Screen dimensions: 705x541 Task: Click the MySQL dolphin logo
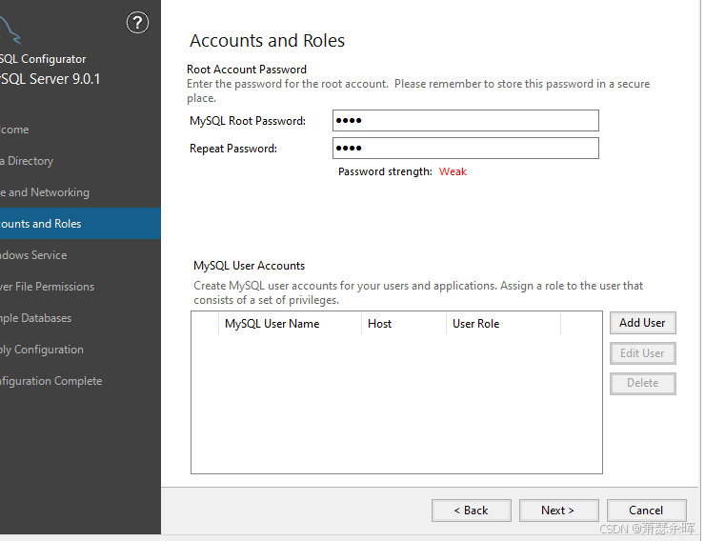pos(11,33)
